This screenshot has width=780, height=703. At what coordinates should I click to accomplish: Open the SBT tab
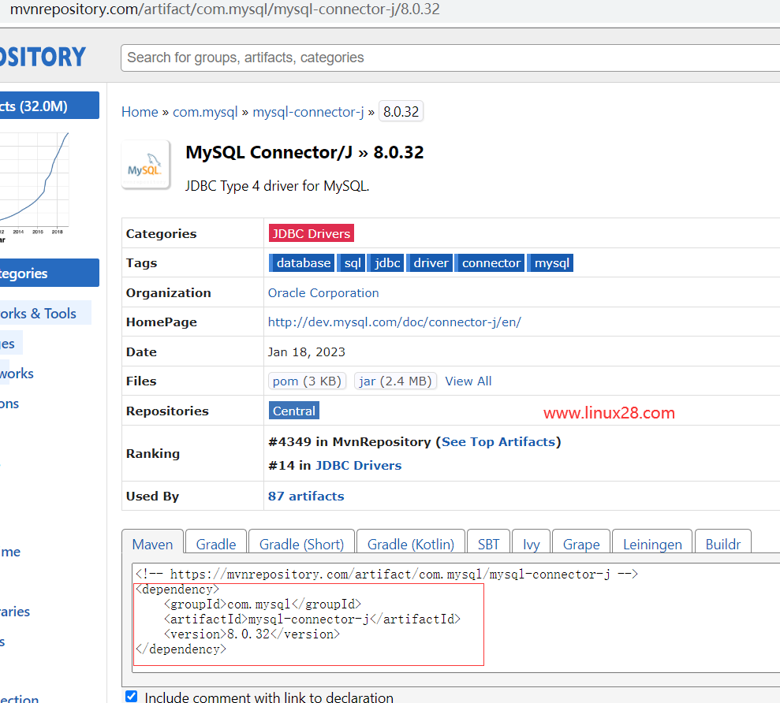488,545
